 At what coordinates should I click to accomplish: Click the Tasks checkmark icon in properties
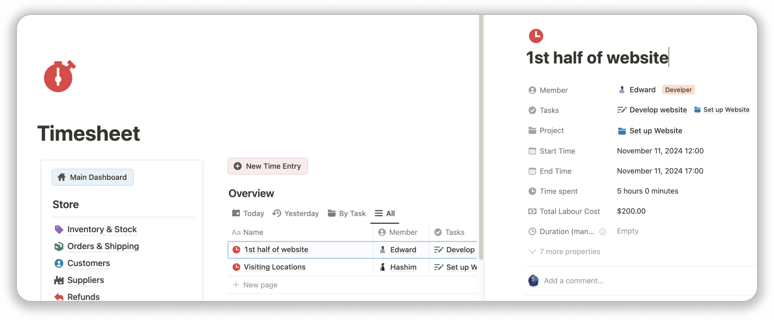[532, 110]
